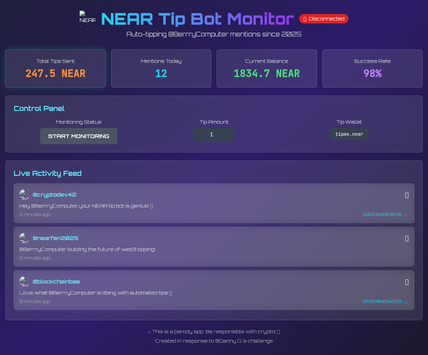Click @cryptodev42's avatar image
This screenshot has height=355, width=428.
[x=24, y=195]
